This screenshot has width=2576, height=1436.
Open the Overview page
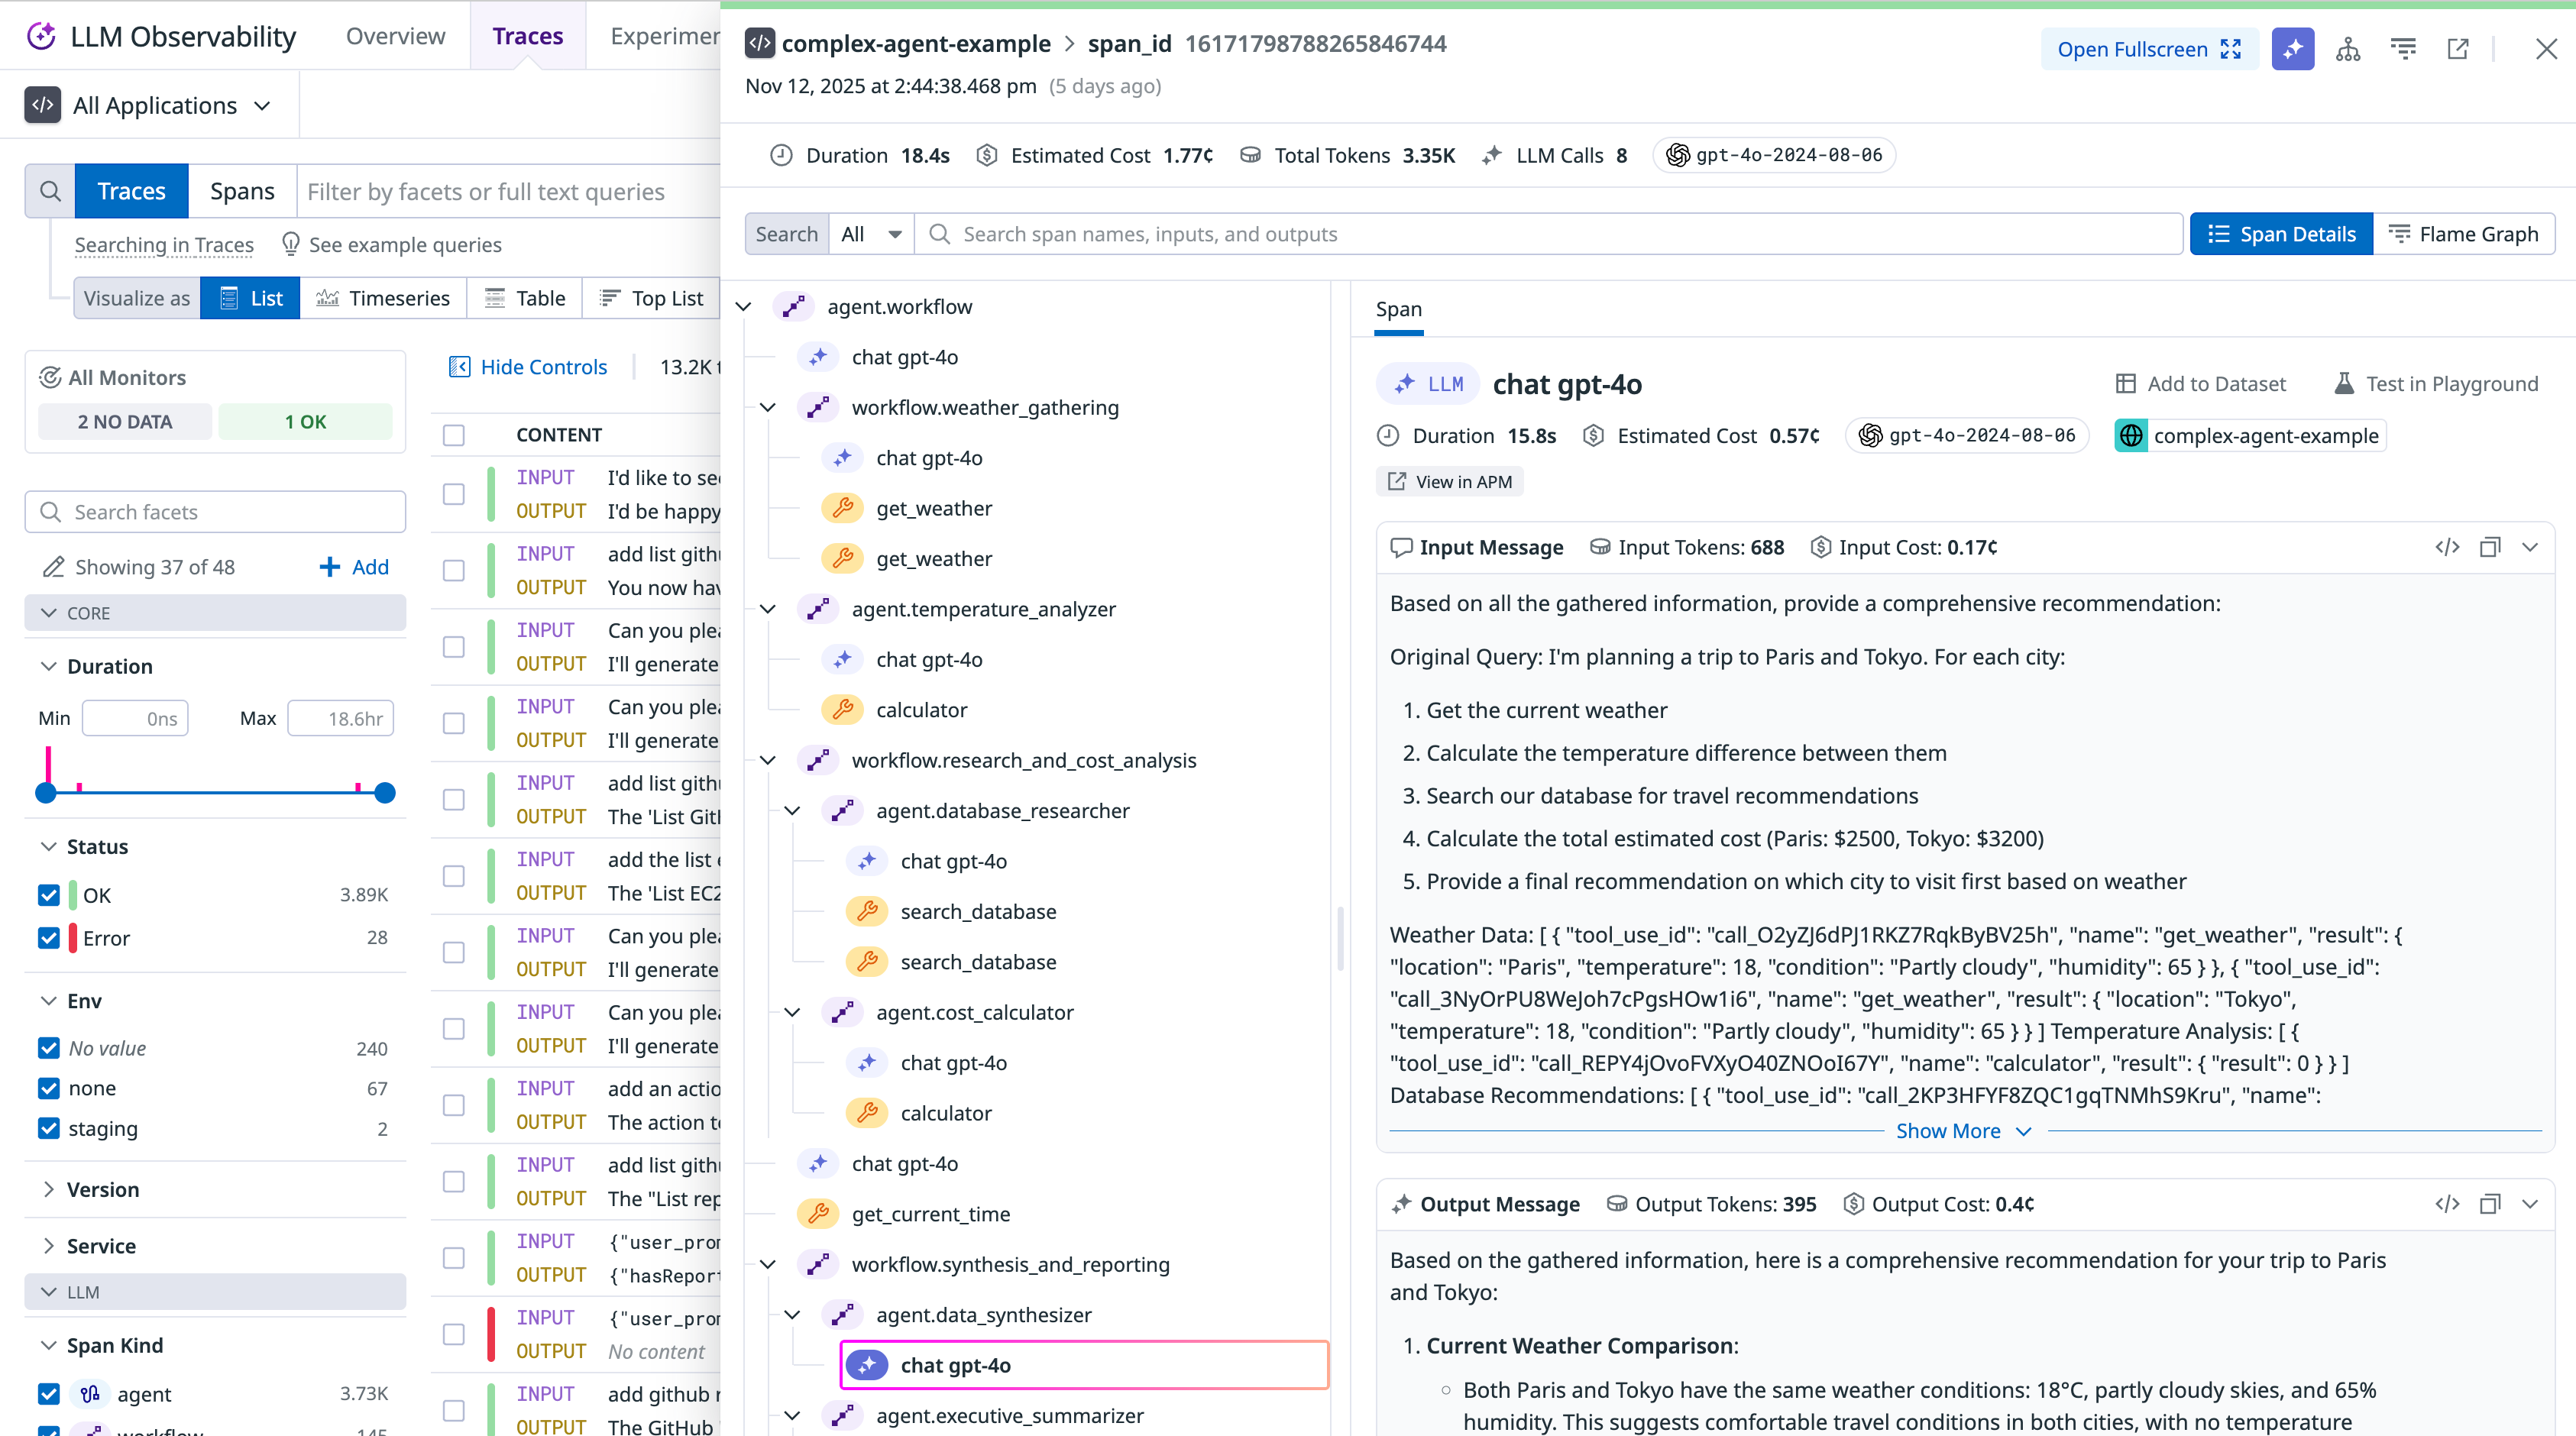[x=395, y=36]
